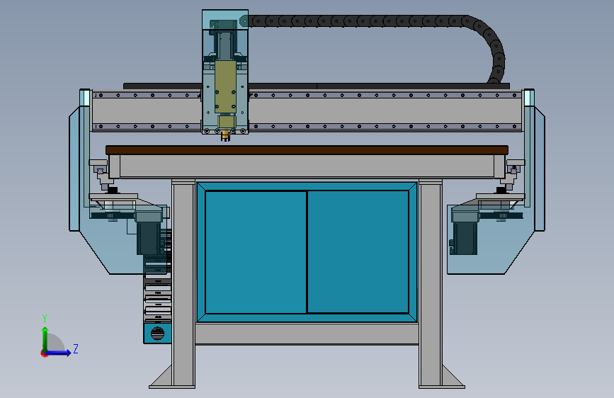
Task: Select the left teal cabinet door panel
Action: 256,252
